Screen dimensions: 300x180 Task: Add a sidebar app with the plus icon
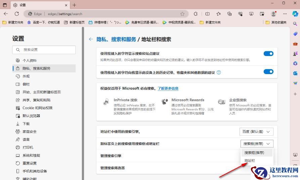295,94
